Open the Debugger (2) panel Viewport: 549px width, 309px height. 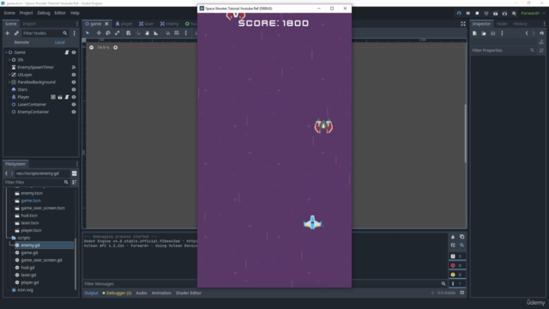(x=117, y=293)
